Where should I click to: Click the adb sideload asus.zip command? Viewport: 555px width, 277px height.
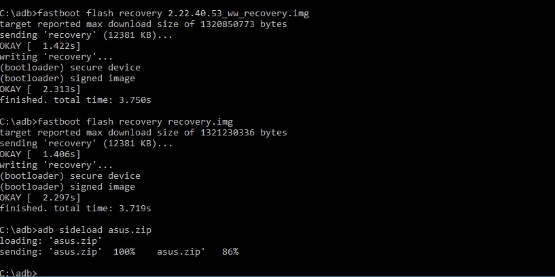96,230
